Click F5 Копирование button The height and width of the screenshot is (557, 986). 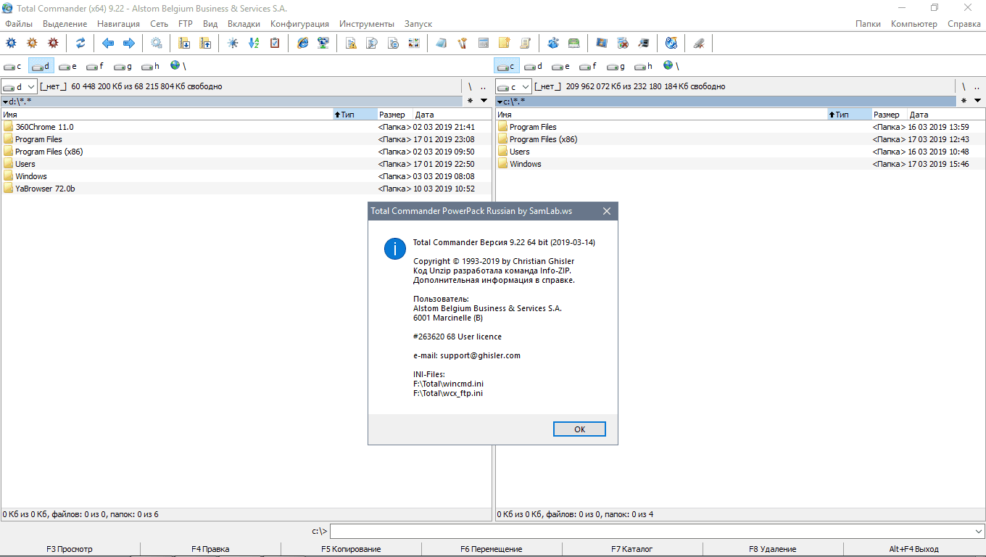pos(352,549)
